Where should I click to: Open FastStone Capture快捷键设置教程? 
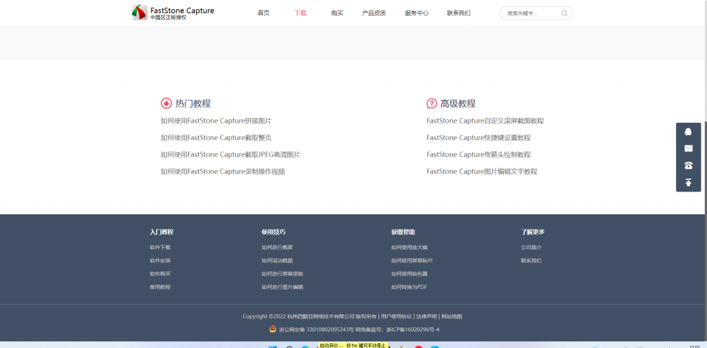478,138
